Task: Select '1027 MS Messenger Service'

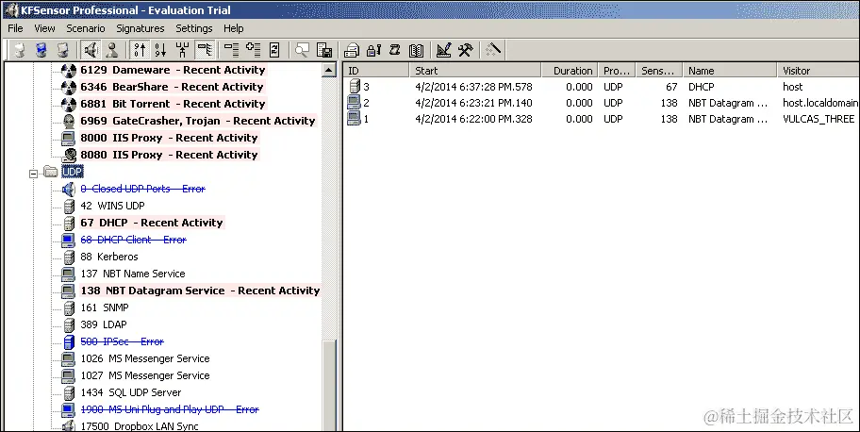Action: click(x=145, y=376)
